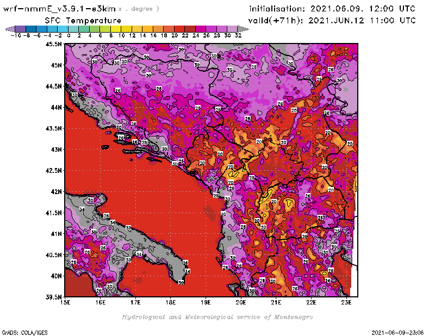Pick the legend swatch between 28 and 30
The image size is (435, 336).
click(222, 29)
